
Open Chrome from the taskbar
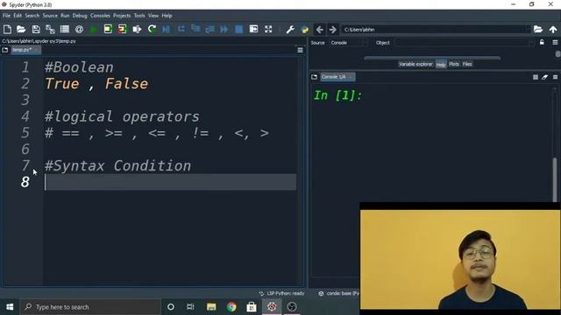coord(231,307)
